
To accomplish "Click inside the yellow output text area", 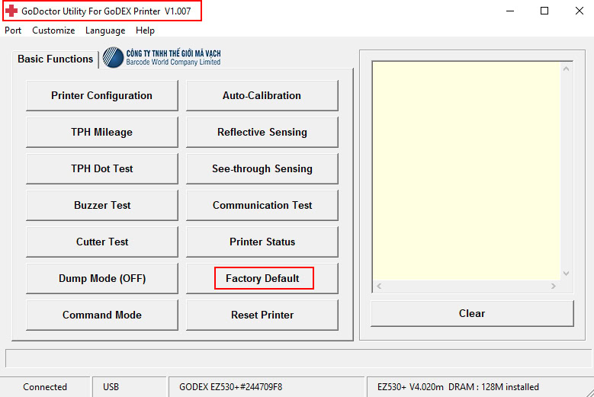I will [x=467, y=171].
